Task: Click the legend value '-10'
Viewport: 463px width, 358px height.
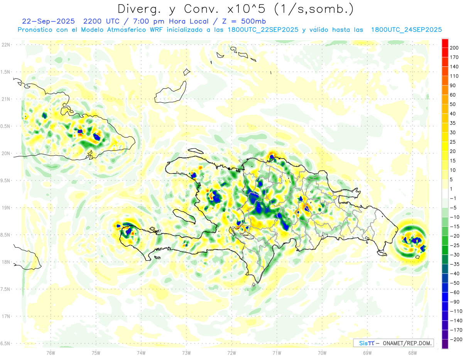Action: [455, 217]
